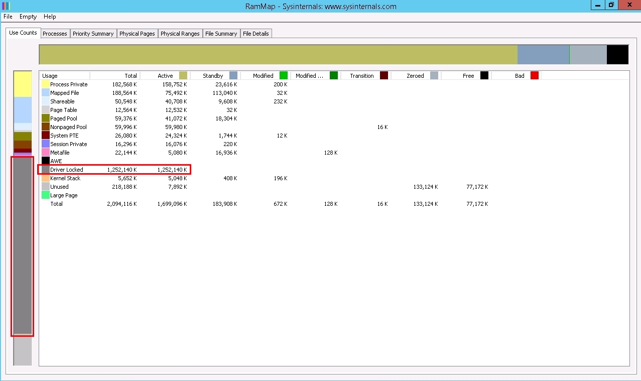Click the black Free segment of top bar
This screenshot has width=641, height=381.
tap(617, 55)
